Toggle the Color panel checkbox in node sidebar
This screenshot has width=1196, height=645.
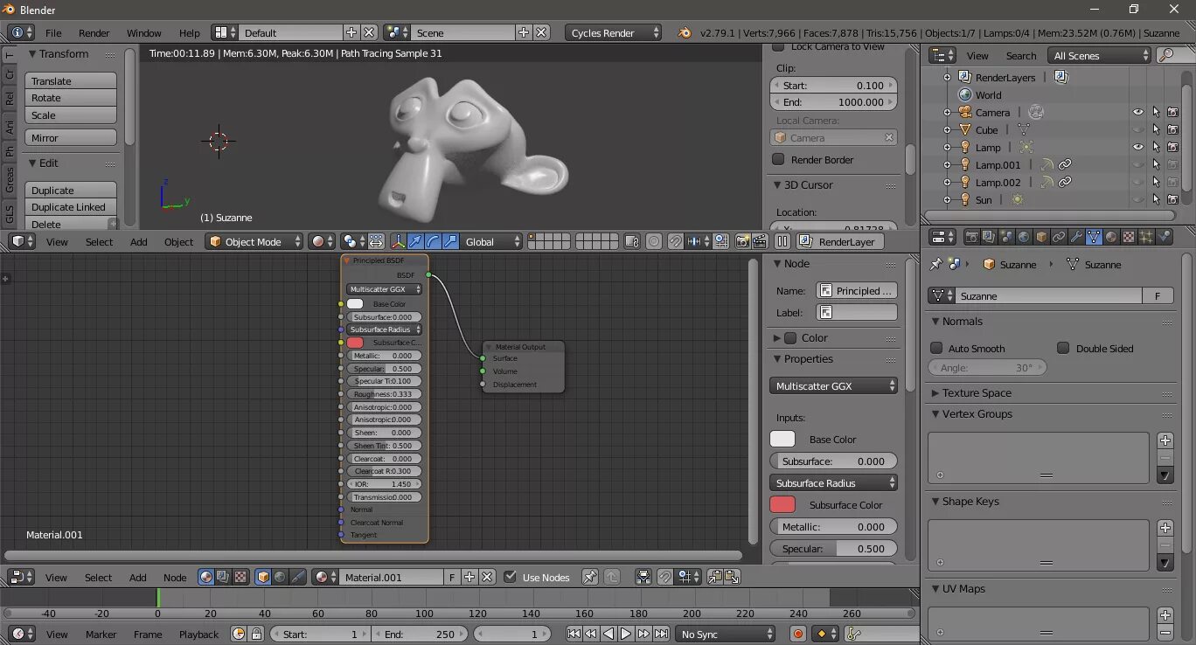pos(790,337)
